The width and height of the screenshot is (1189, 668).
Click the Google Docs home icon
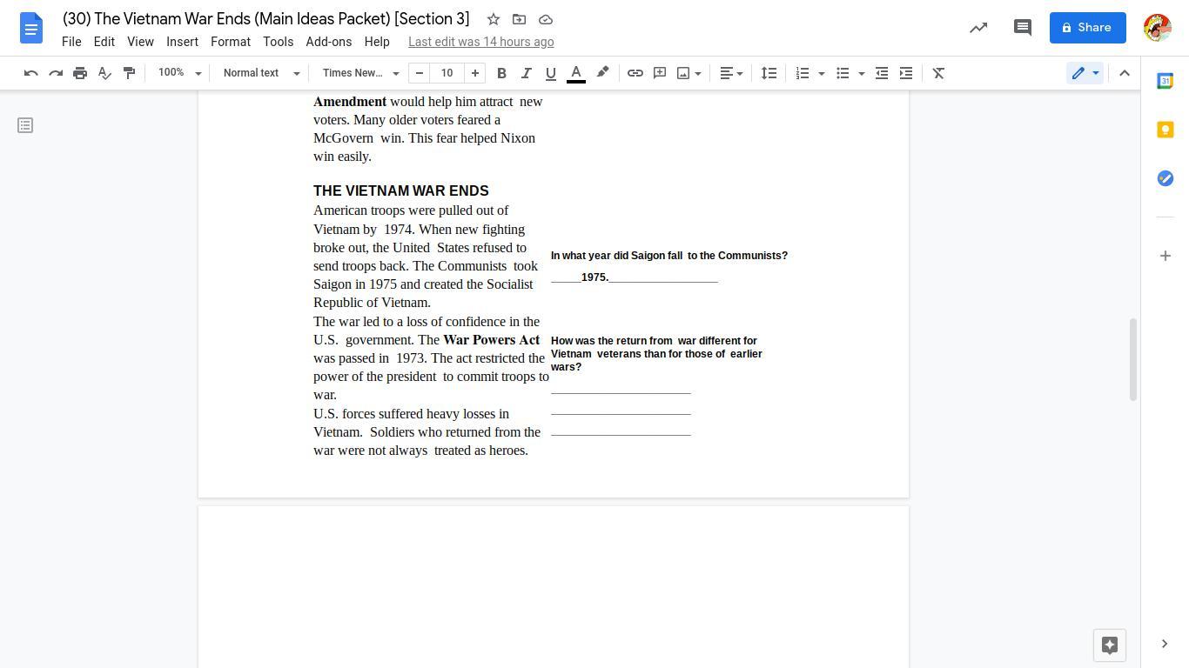[x=30, y=28]
